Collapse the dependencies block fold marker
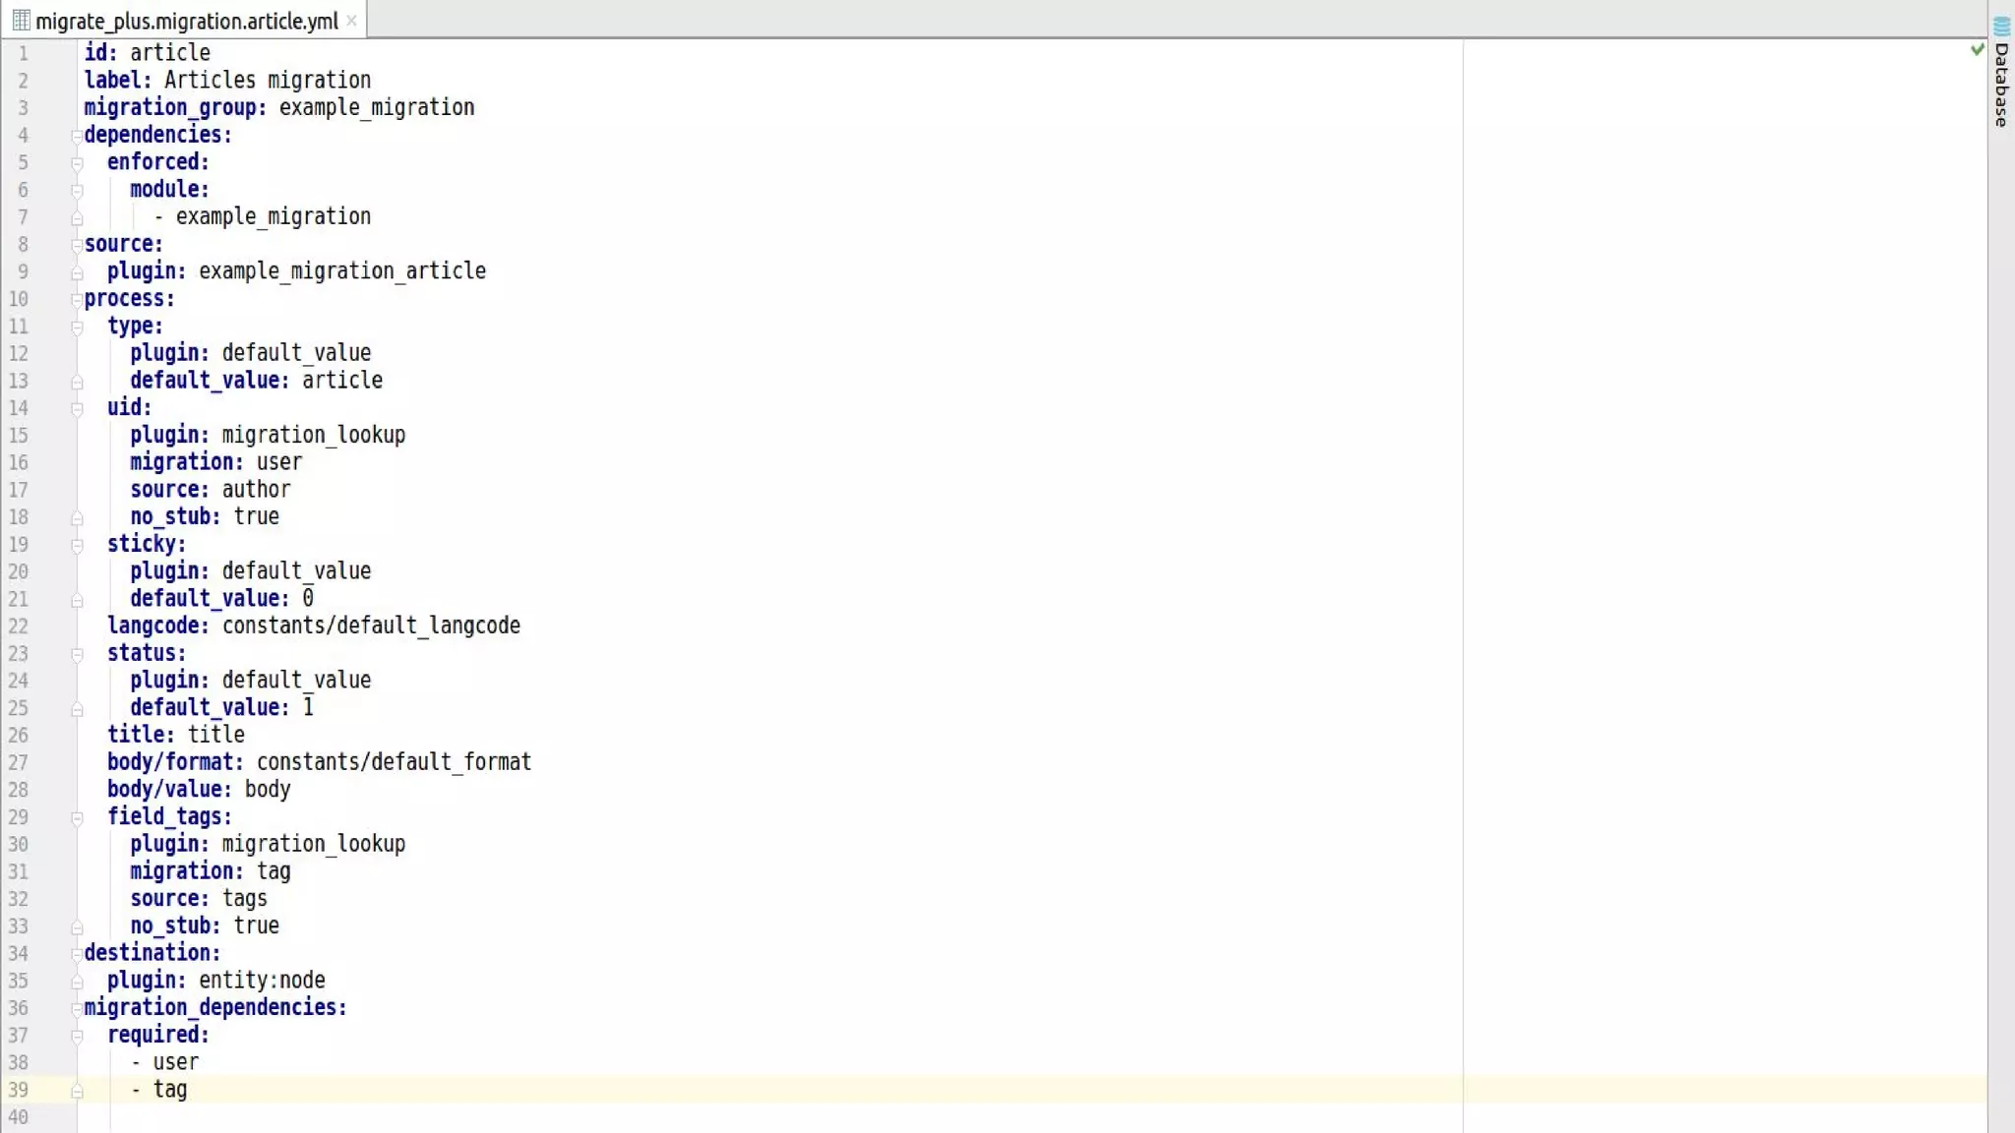 tap(77, 136)
